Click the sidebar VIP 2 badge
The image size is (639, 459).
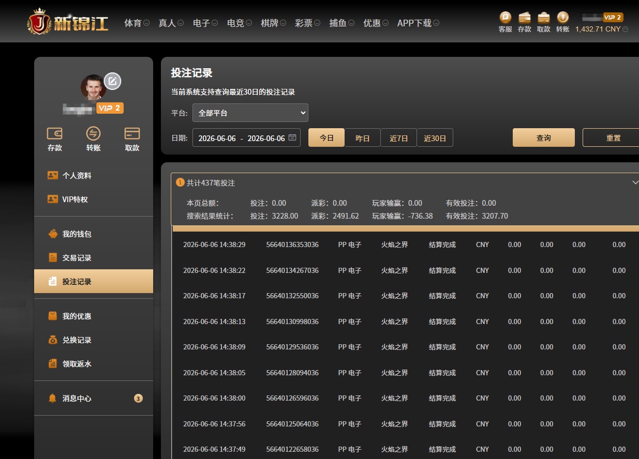click(110, 108)
